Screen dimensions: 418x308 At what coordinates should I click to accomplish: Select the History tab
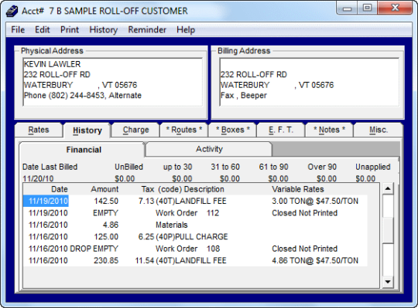pos(87,130)
